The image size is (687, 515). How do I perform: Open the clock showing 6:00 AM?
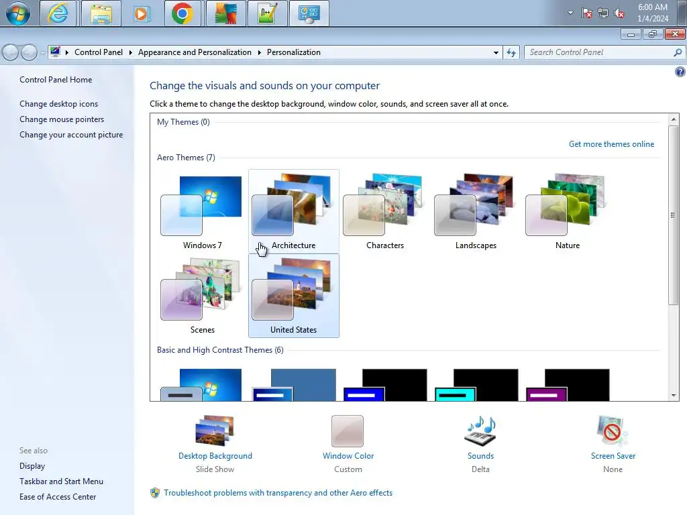coord(653,13)
